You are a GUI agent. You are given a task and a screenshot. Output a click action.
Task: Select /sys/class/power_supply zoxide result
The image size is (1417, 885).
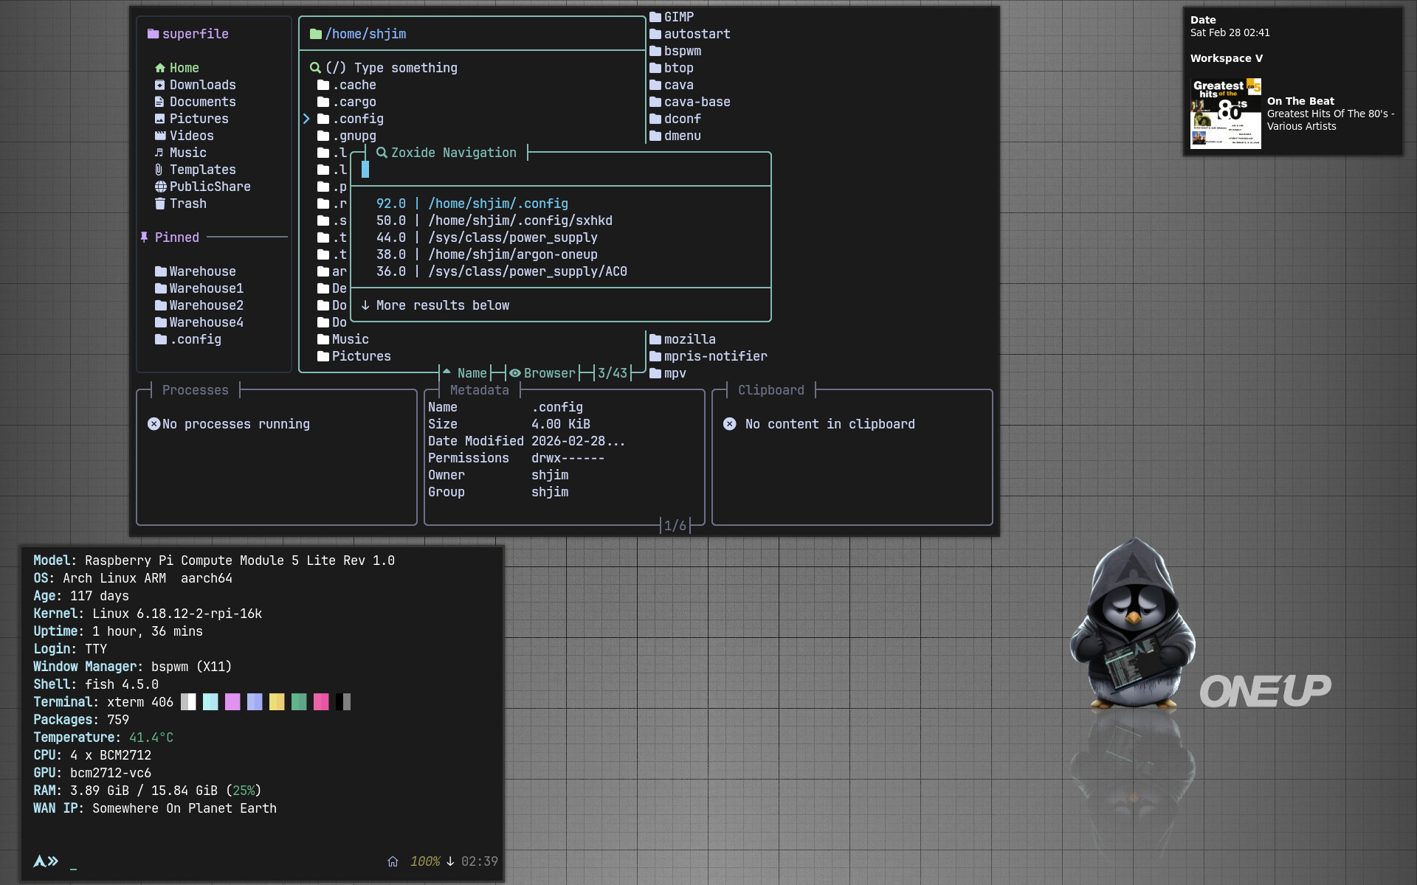click(513, 237)
